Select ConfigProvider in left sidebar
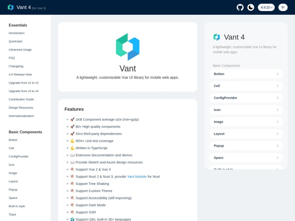This screenshot has width=295, height=221. tap(19, 156)
